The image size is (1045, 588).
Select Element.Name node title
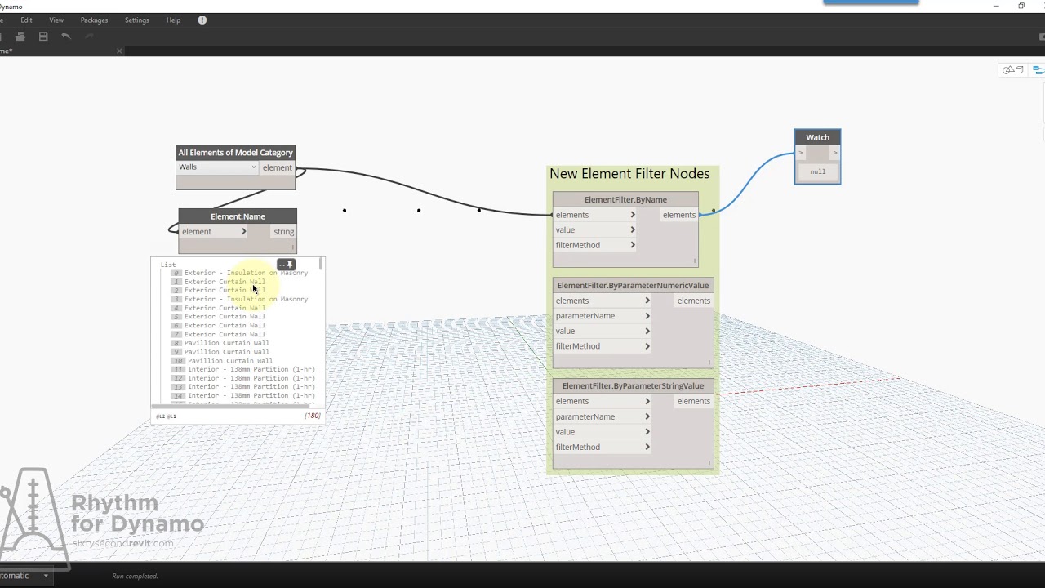click(x=238, y=216)
